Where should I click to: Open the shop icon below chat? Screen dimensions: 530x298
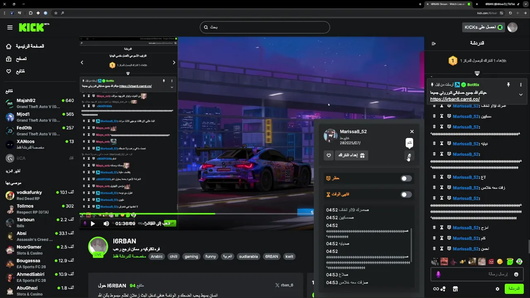coord(455,289)
